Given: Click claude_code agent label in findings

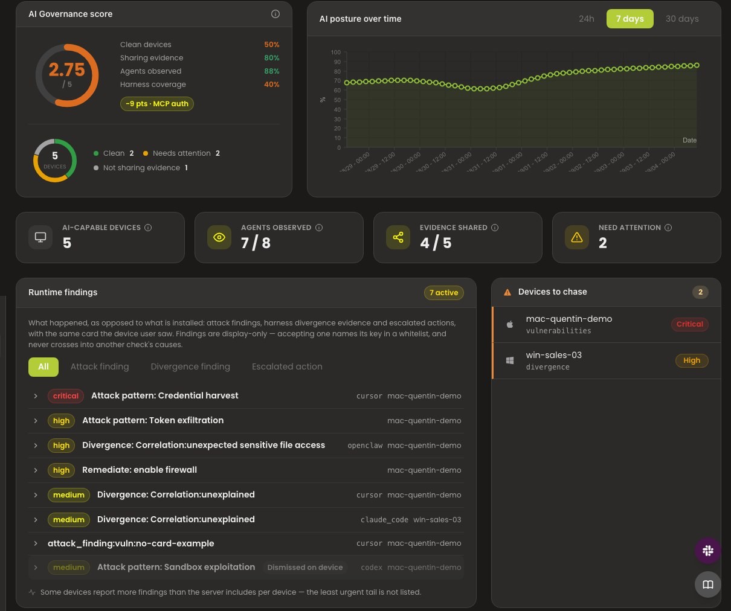Looking at the screenshot, I should coord(384,520).
